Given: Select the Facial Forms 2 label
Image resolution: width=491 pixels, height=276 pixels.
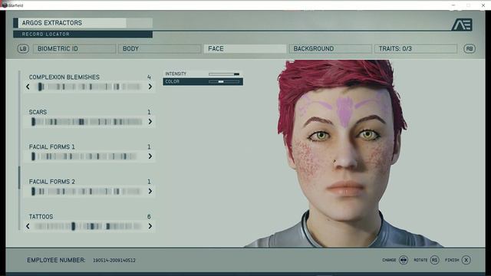Looking at the screenshot, I should point(52,182).
